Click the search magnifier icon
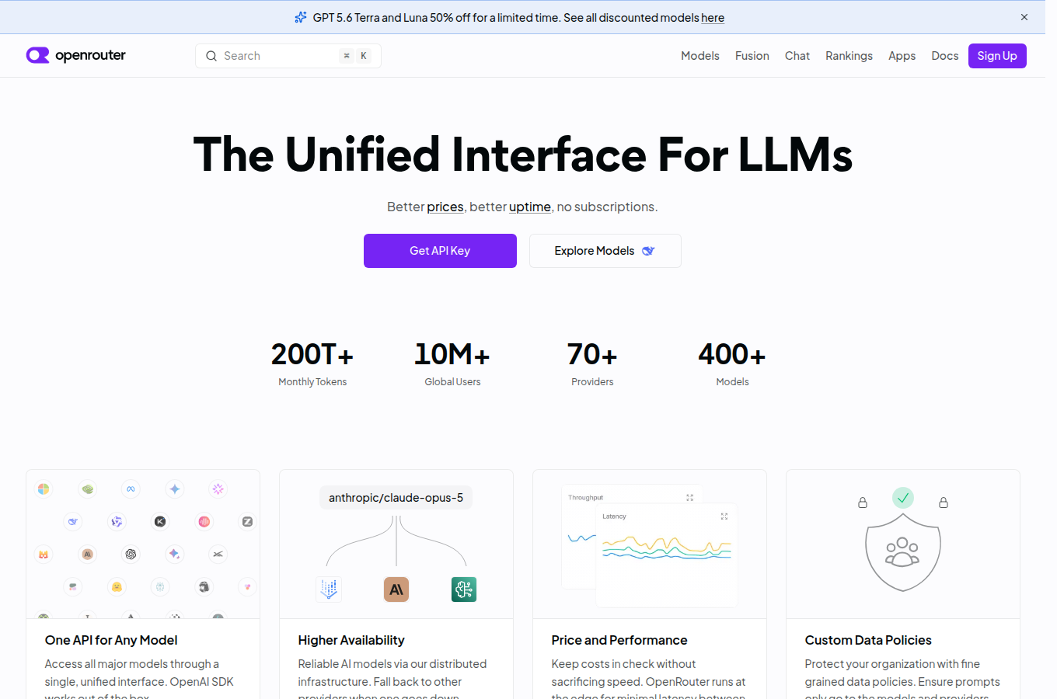The image size is (1057, 699). [211, 56]
